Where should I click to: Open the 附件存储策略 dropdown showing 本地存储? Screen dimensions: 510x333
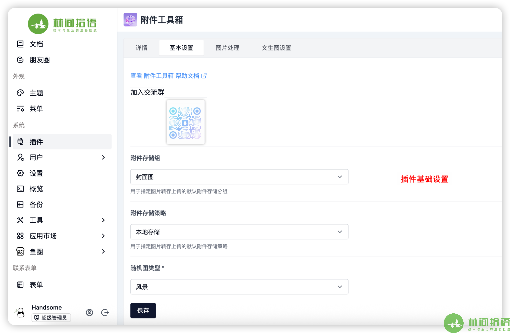(x=239, y=232)
